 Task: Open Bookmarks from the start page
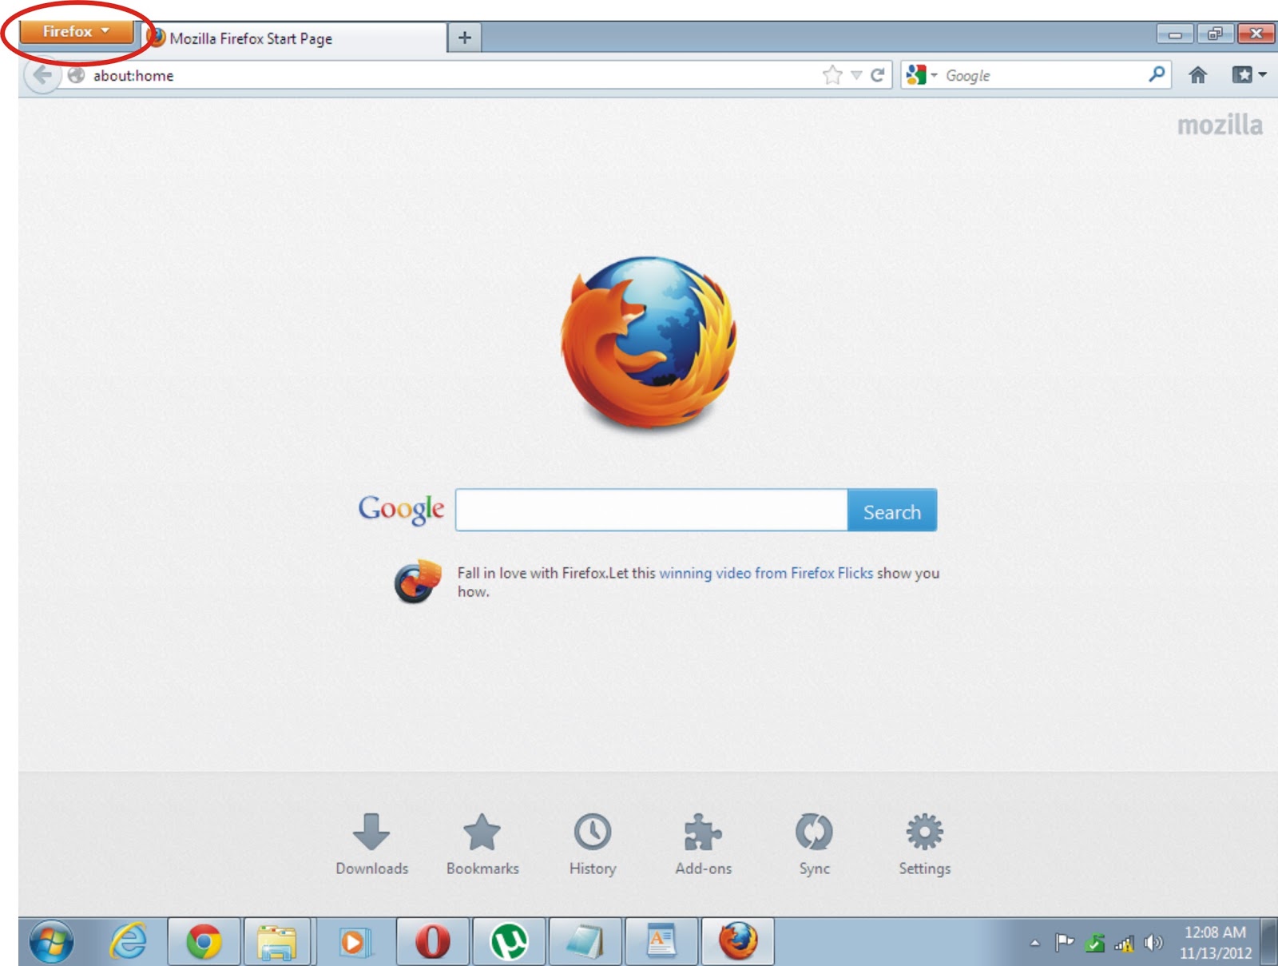[x=482, y=845]
